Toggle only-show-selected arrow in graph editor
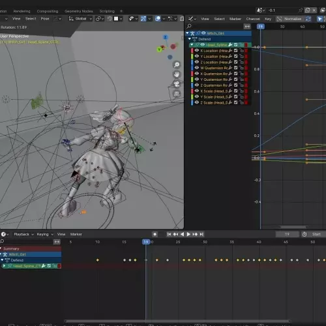The image size is (326, 326). 319,19
